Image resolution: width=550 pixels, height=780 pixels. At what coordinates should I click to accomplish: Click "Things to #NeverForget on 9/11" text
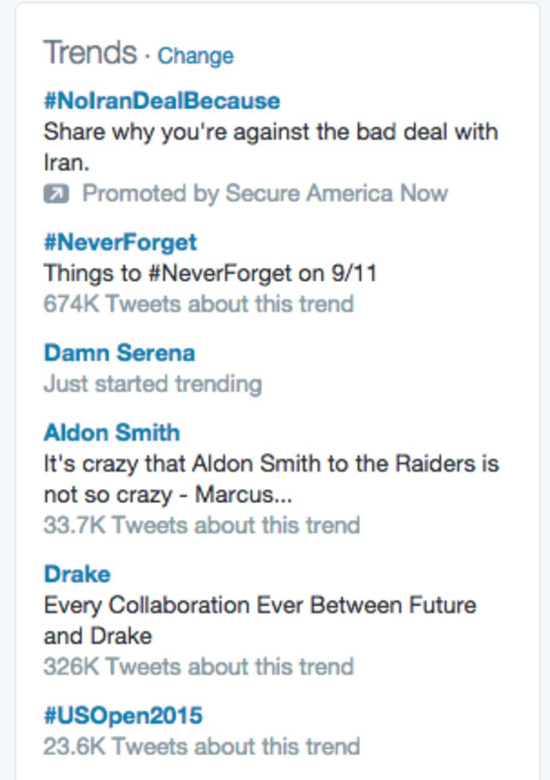pyautogui.click(x=210, y=273)
